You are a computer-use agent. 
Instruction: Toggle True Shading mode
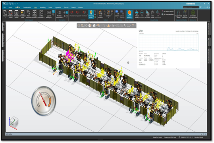click(129, 14)
